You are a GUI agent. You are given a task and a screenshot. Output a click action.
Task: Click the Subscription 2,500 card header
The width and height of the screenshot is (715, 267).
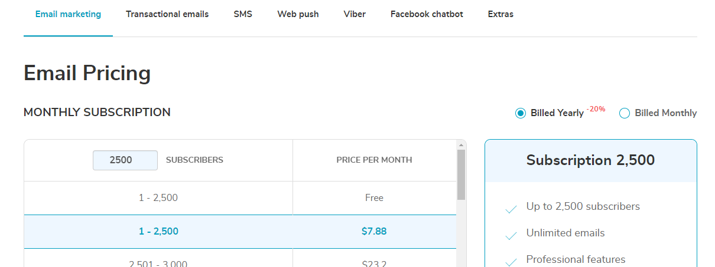point(591,160)
